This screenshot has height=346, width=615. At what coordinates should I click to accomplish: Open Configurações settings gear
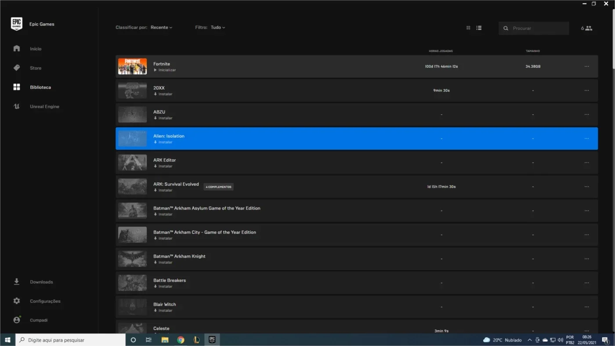pyautogui.click(x=17, y=301)
